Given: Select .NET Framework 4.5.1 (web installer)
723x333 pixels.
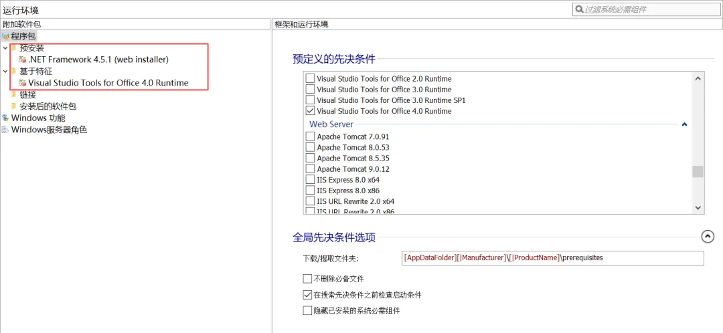Looking at the screenshot, I should coord(98,60).
